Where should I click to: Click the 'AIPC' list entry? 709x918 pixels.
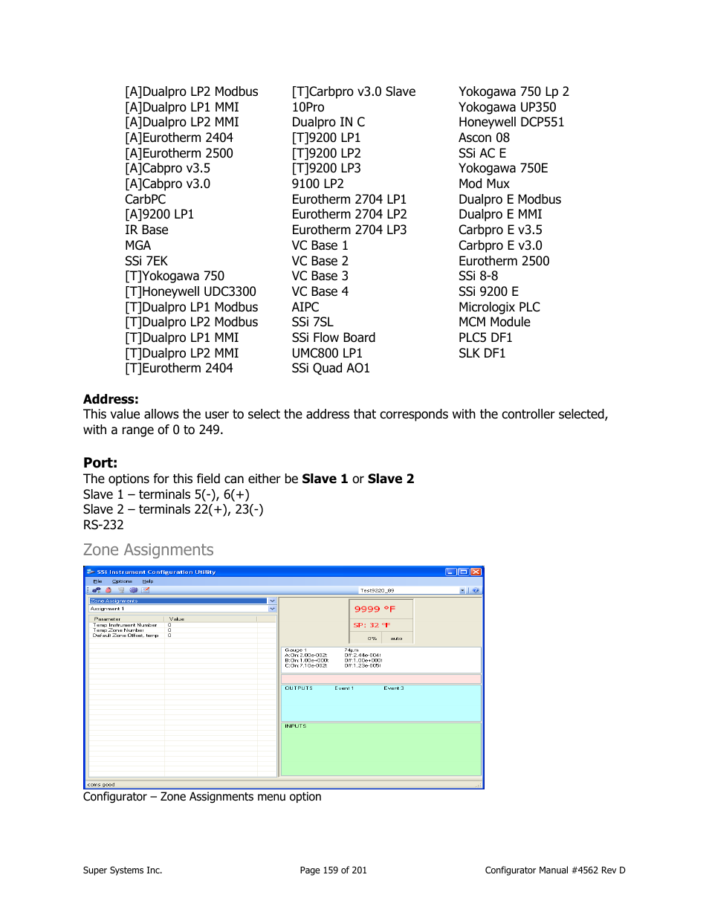tap(305, 307)
